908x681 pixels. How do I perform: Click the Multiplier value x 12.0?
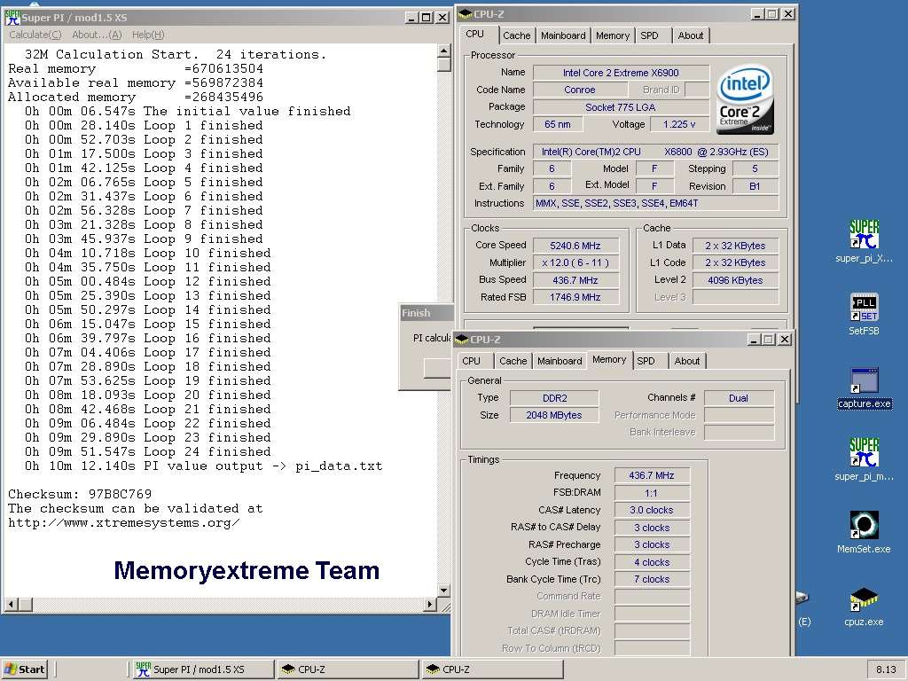(x=575, y=262)
